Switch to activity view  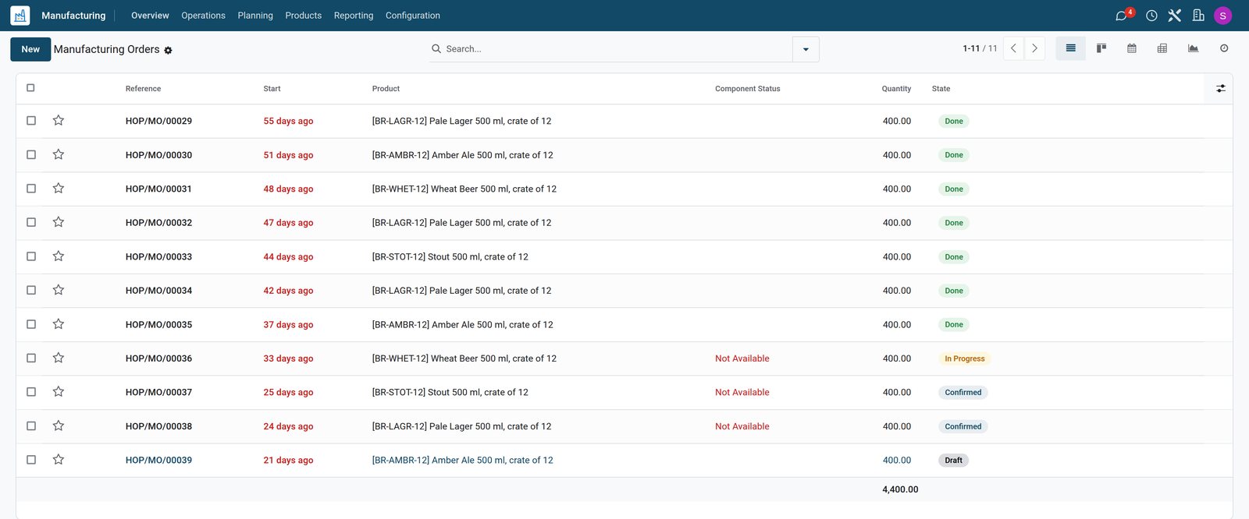1224,48
